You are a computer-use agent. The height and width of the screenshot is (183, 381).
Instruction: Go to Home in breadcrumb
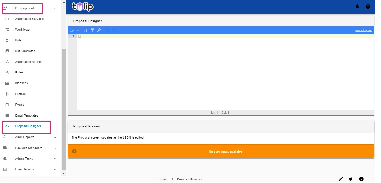click(164, 179)
